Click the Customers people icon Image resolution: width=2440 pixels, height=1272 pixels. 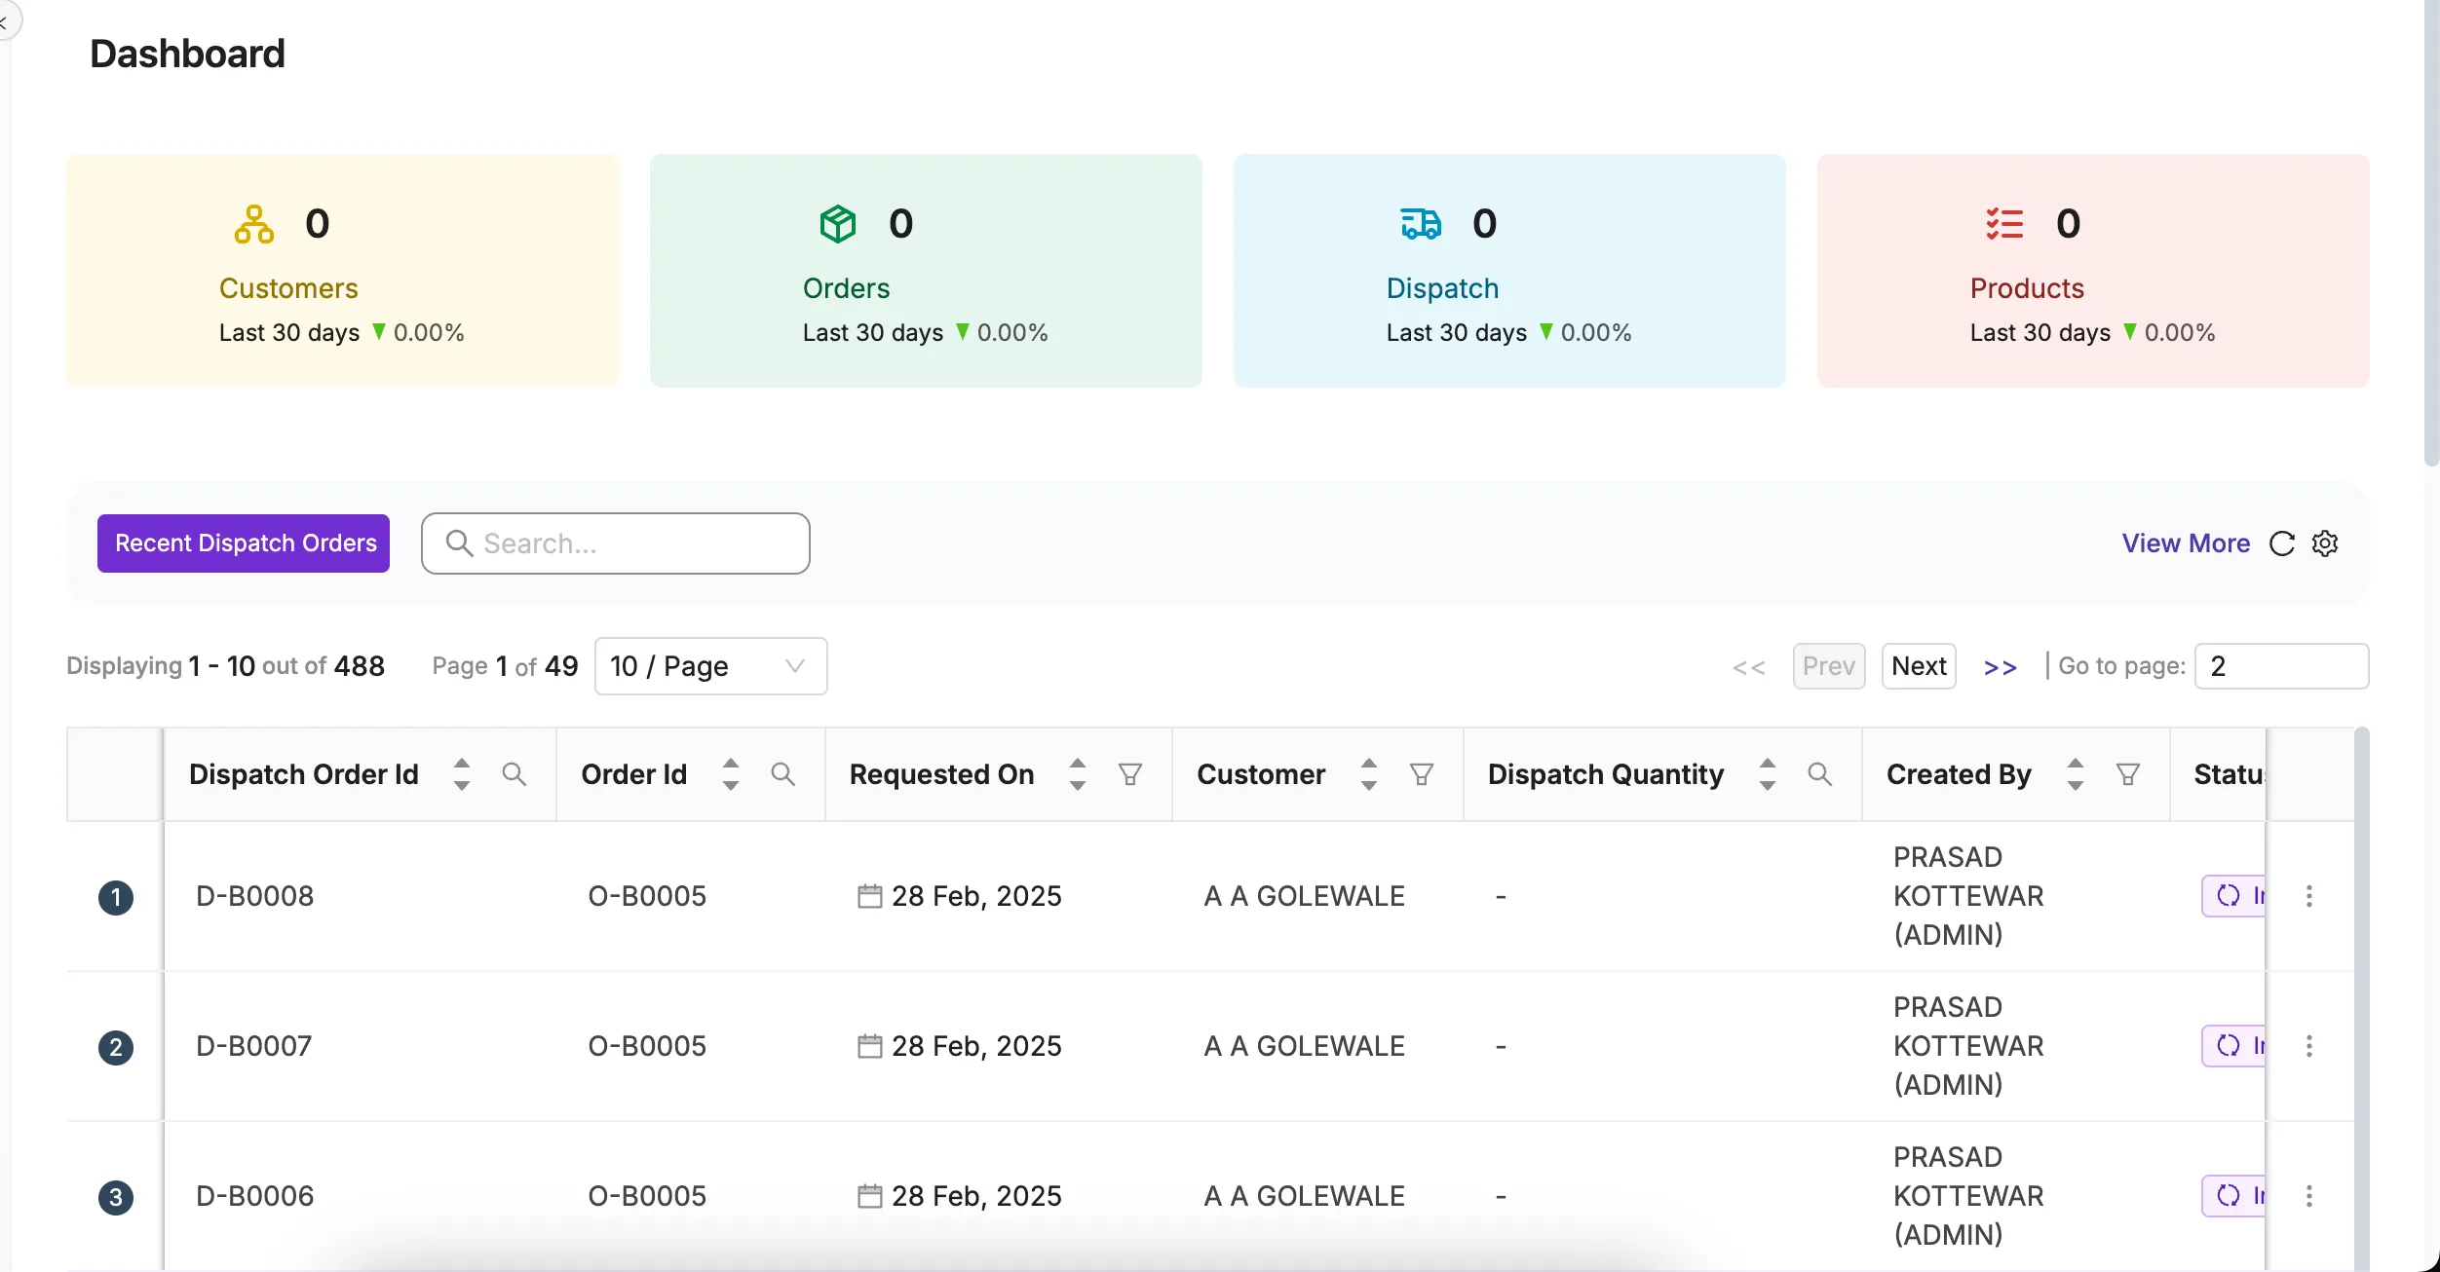[x=253, y=223]
